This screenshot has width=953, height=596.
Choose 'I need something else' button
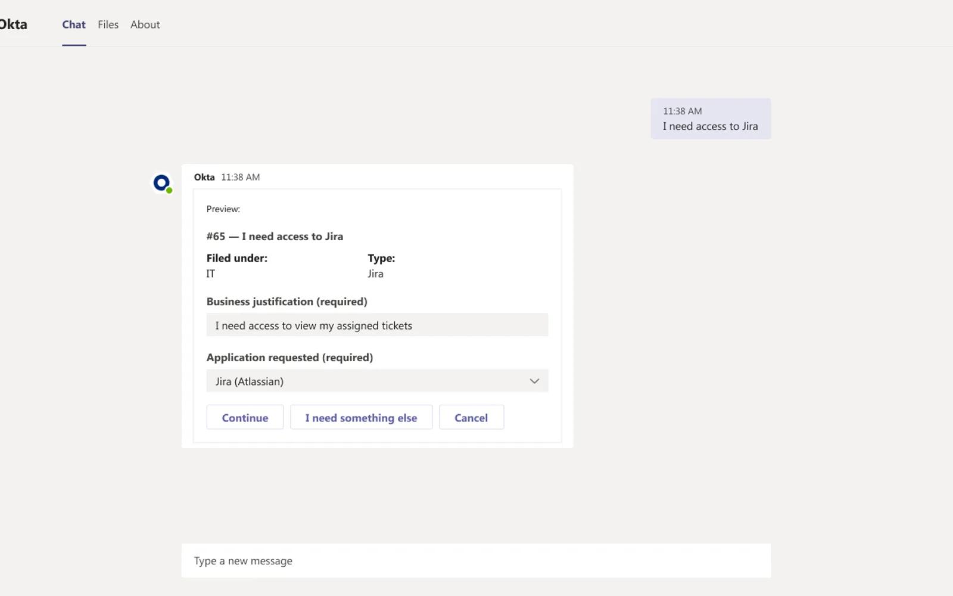click(x=361, y=418)
